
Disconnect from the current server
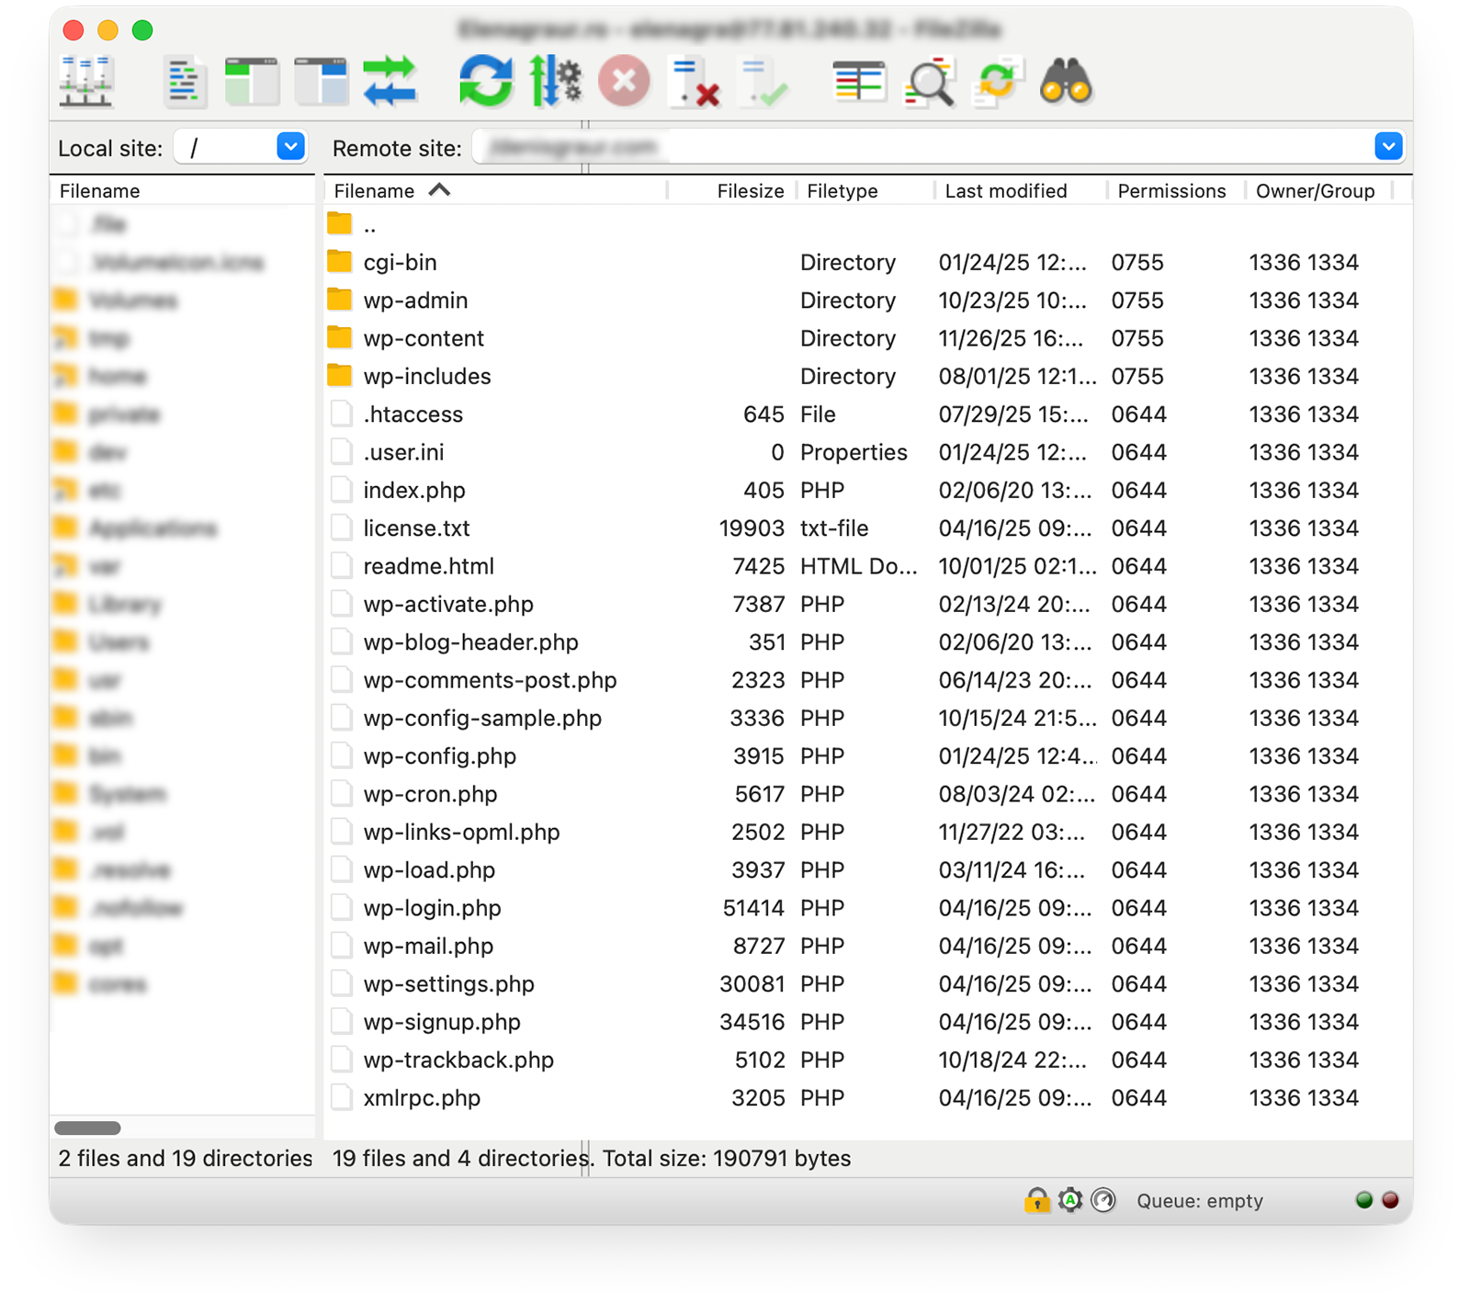click(695, 81)
